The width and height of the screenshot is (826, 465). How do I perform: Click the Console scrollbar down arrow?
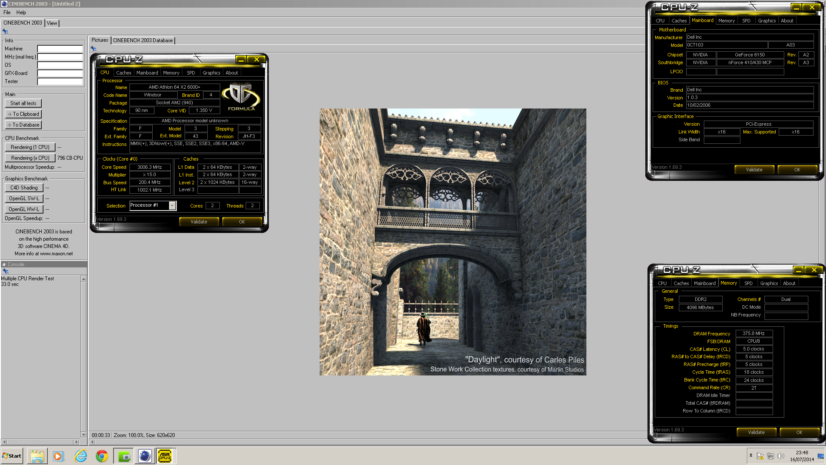(x=83, y=435)
